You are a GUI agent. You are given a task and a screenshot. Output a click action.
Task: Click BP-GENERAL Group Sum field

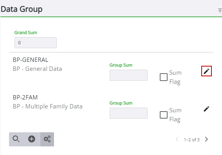tap(128, 75)
